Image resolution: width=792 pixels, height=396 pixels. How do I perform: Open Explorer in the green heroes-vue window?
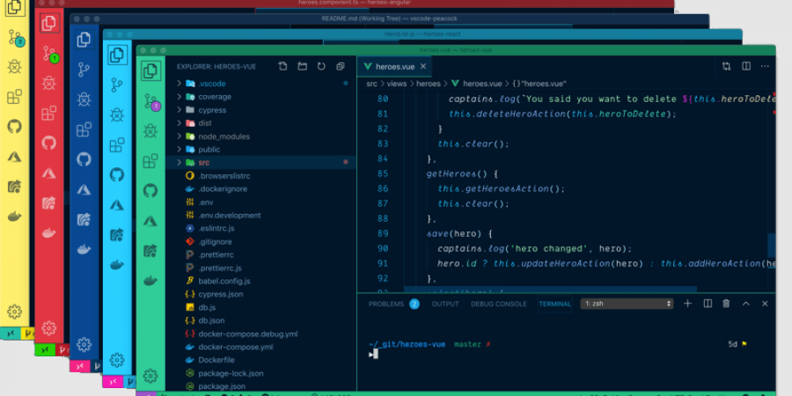click(x=150, y=70)
